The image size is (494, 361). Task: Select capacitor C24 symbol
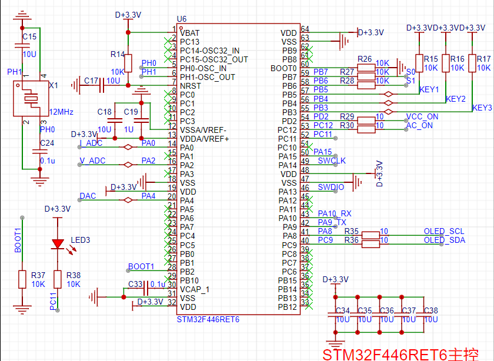[x=40, y=152]
